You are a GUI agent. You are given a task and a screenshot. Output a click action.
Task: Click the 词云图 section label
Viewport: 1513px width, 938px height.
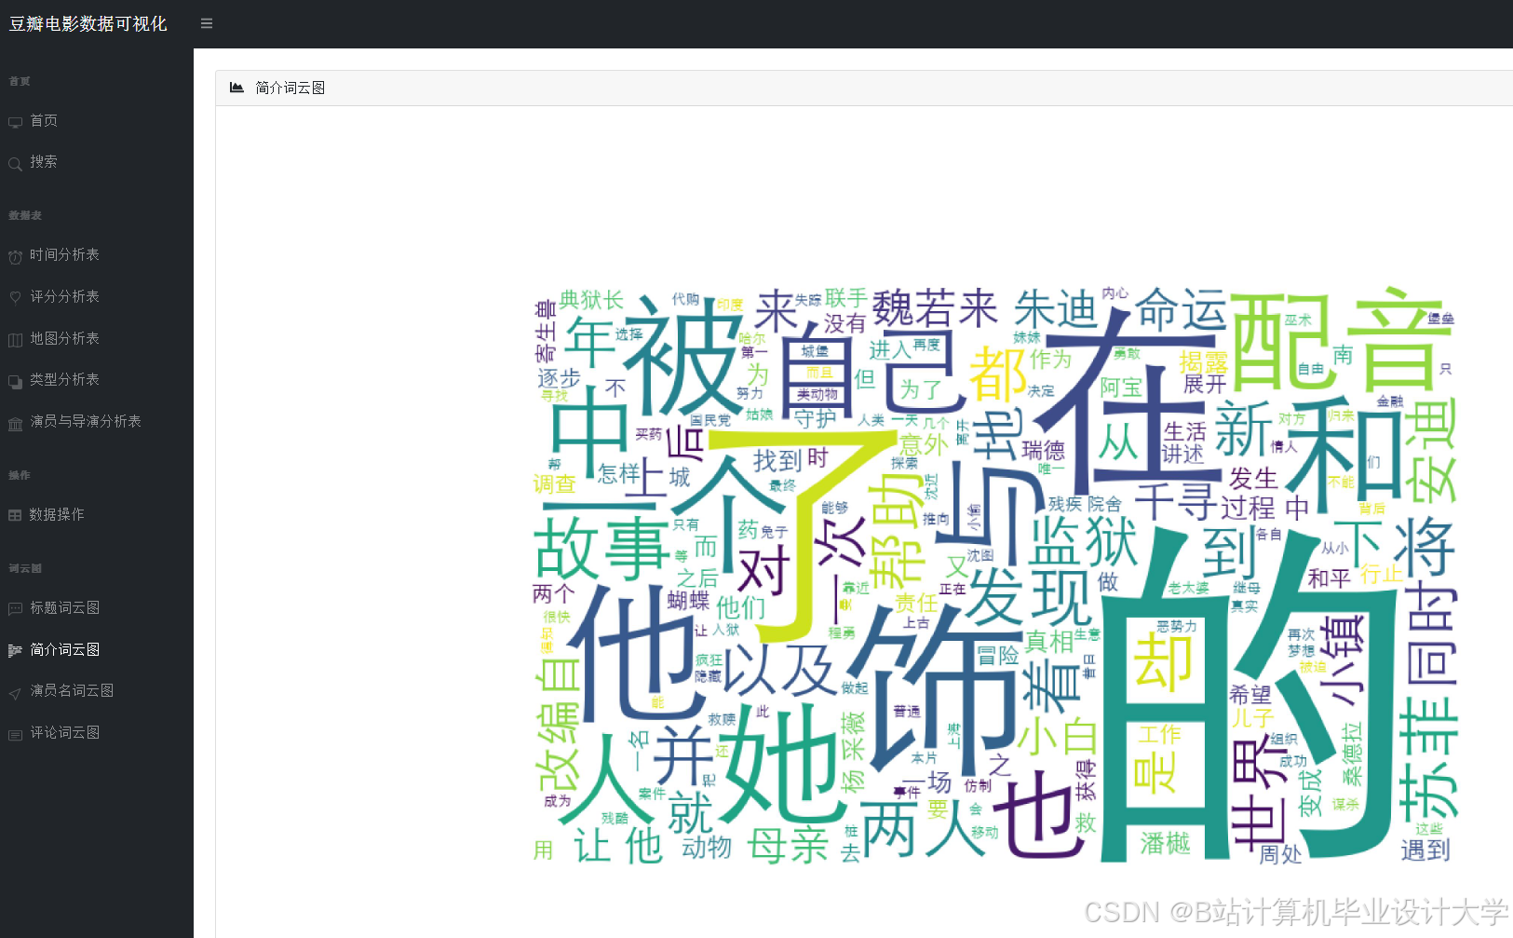[x=25, y=568]
